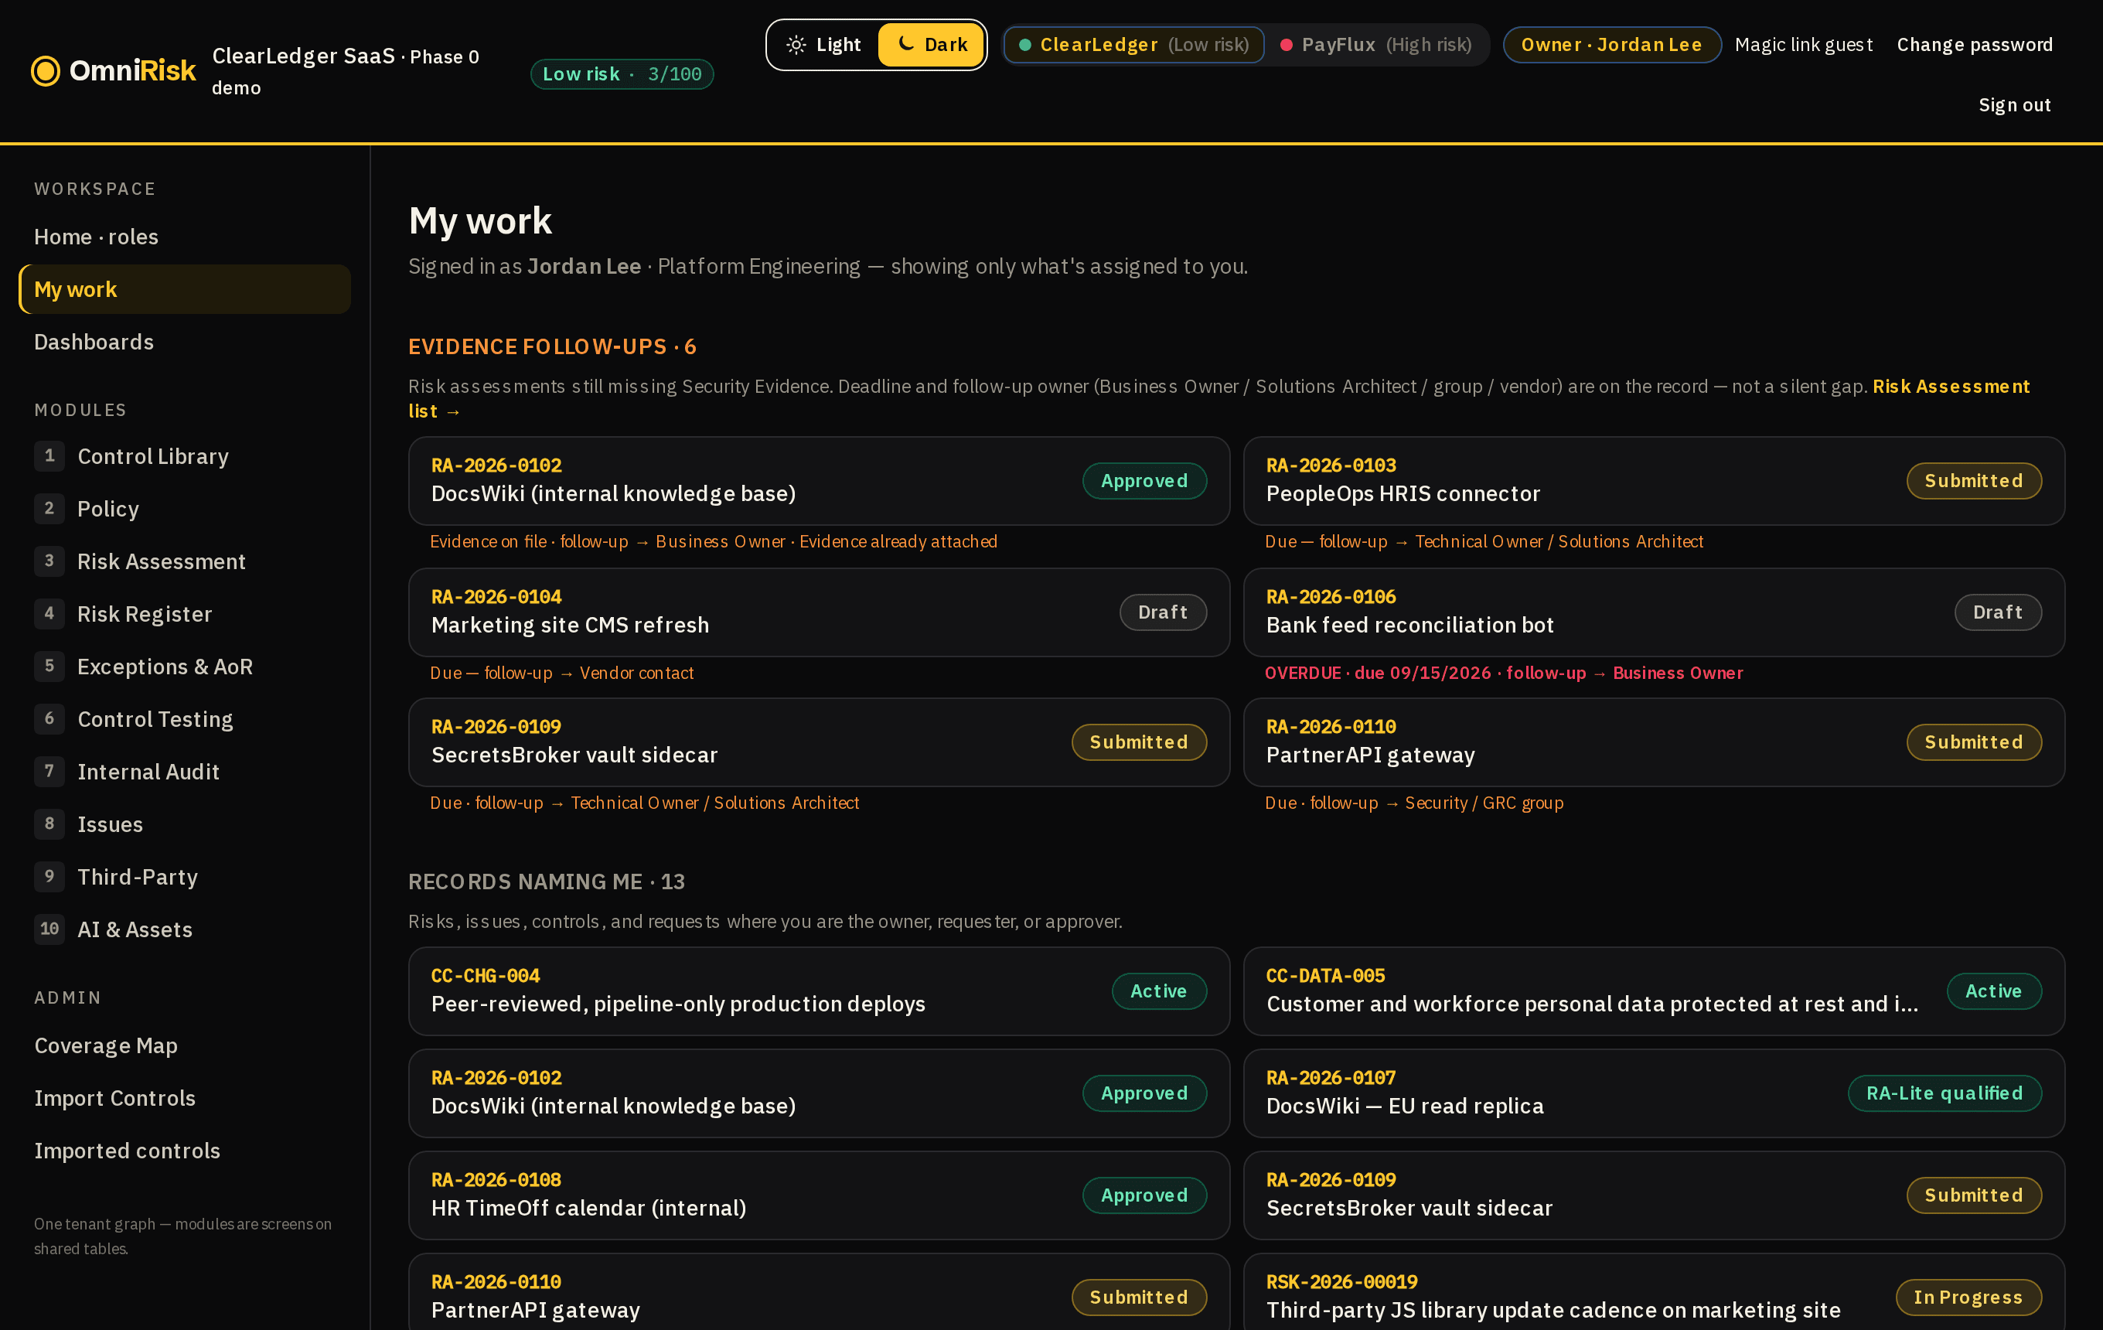Click the OVERDUE due 09/15/2026 follow-up text

coord(1503,673)
